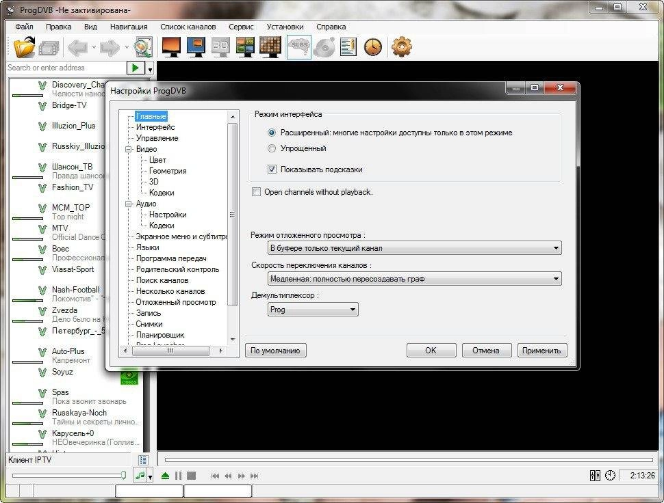Open the Демультиплексор Prog dropdown

pos(313,310)
